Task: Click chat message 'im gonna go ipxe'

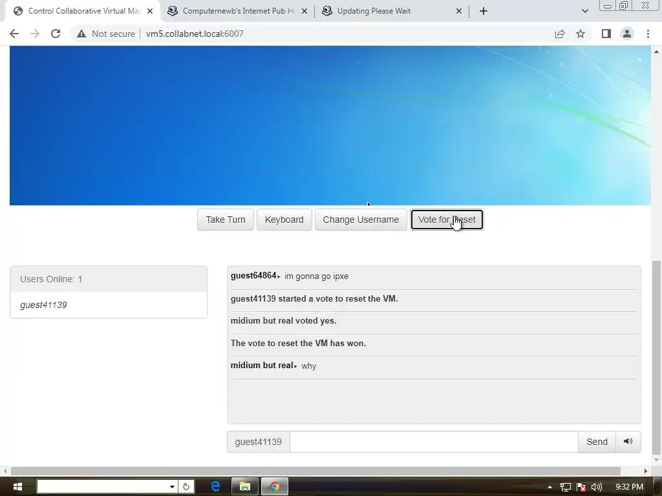Action: coord(316,276)
